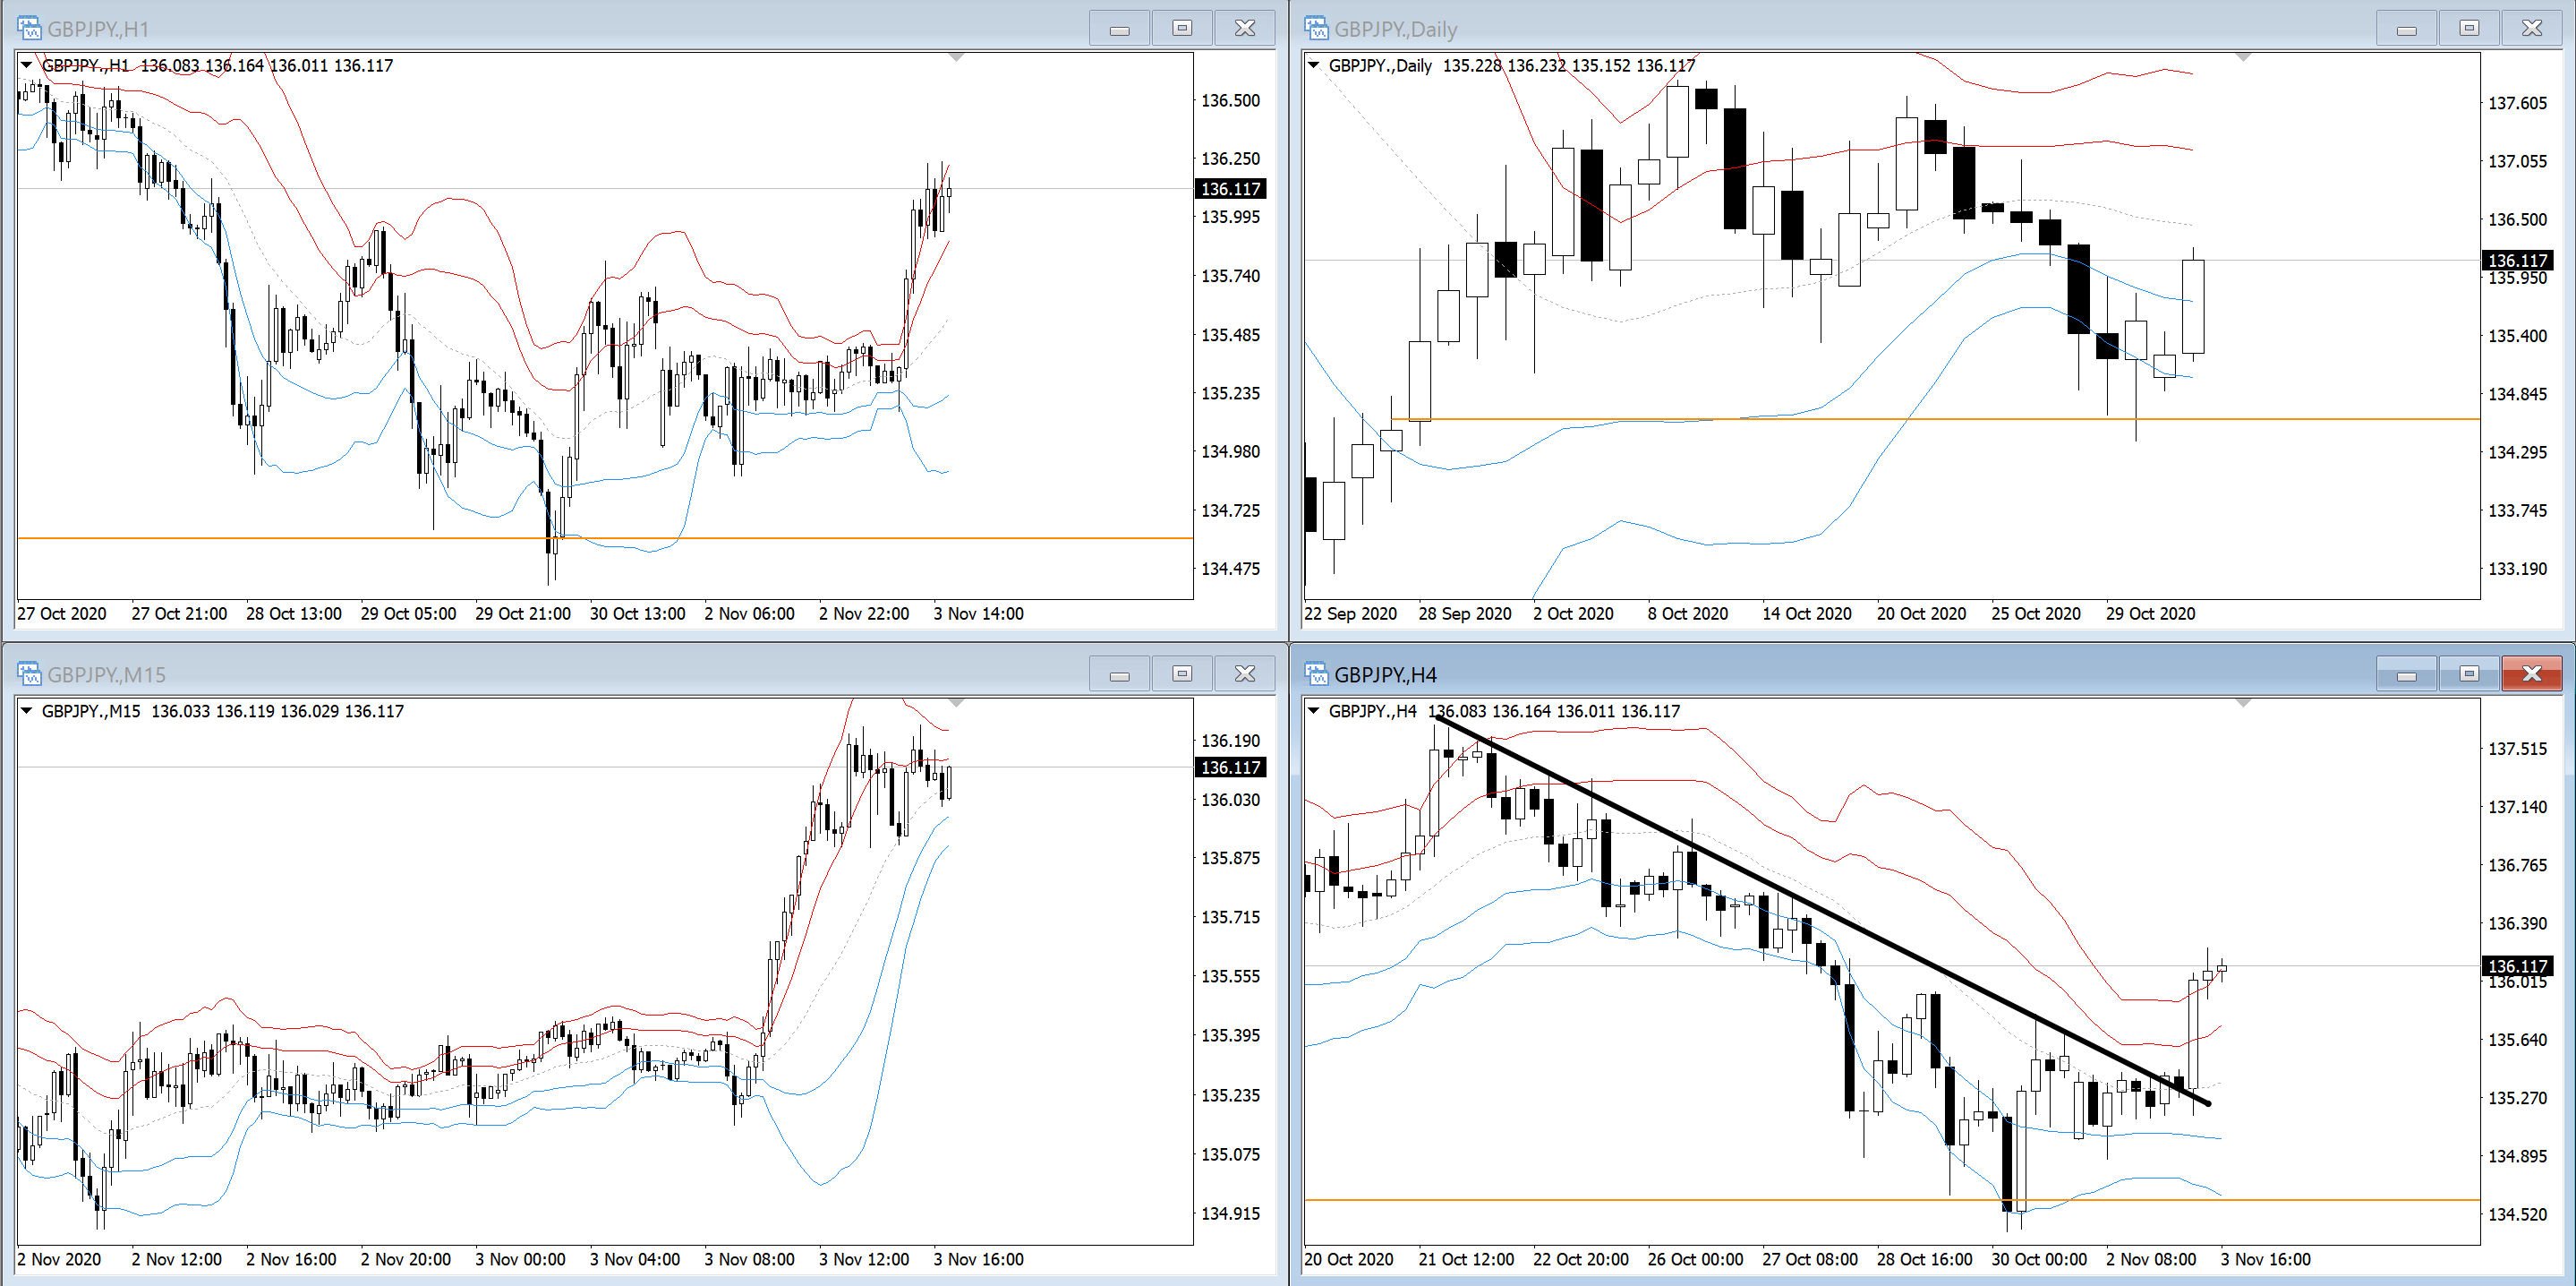Click the GBPJPY,Daily chart window icon

1316,28
